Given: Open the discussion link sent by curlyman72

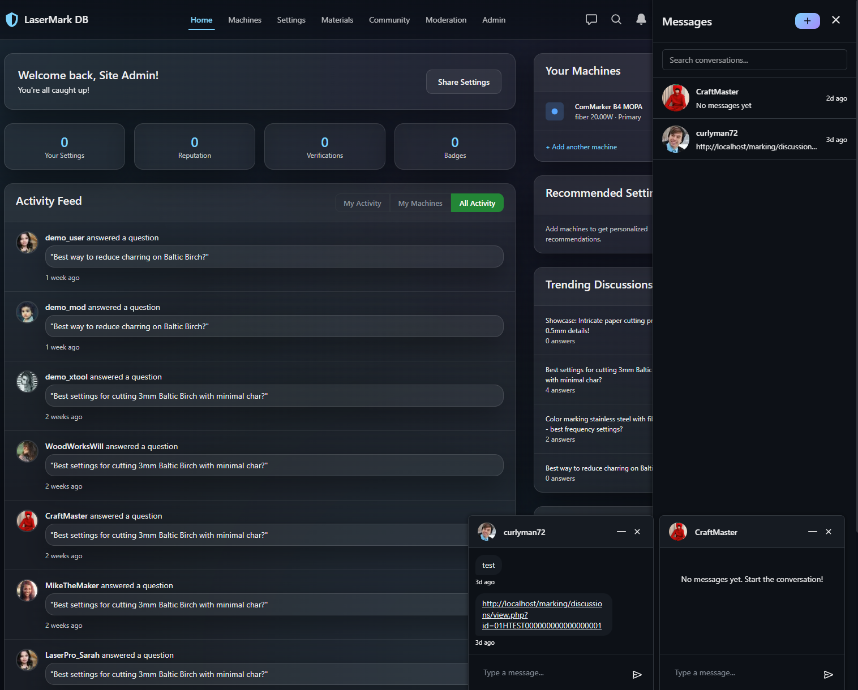Looking at the screenshot, I should click(x=542, y=615).
